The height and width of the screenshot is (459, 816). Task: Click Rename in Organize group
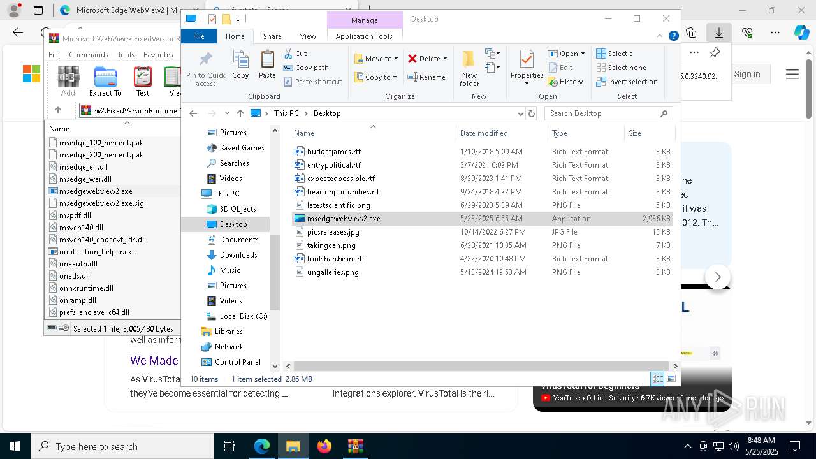coord(426,77)
